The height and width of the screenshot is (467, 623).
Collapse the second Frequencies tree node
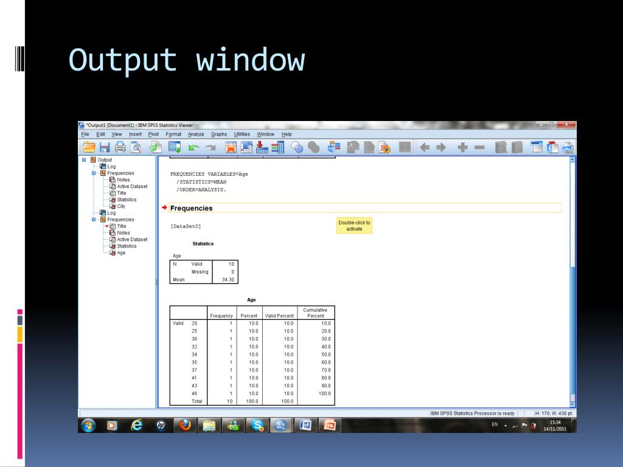point(94,220)
